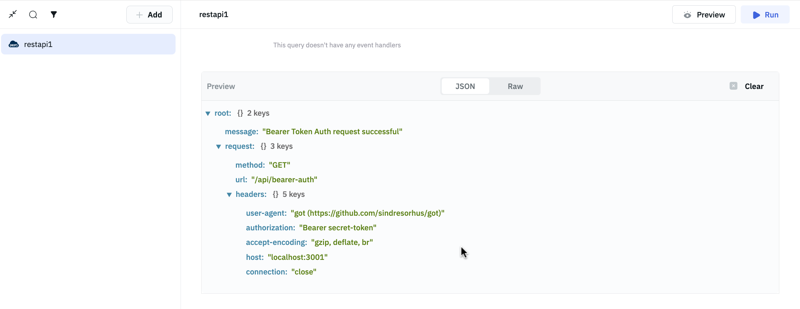Viewport: 800px width, 309px height.
Task: Click the collapse query panel icon
Action: click(x=13, y=14)
